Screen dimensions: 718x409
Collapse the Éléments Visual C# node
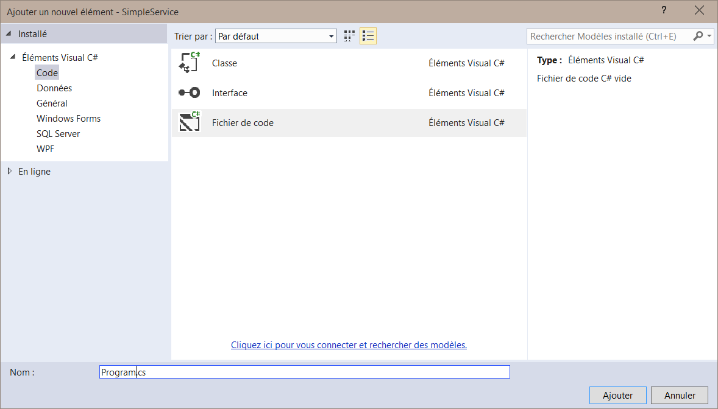[13, 57]
